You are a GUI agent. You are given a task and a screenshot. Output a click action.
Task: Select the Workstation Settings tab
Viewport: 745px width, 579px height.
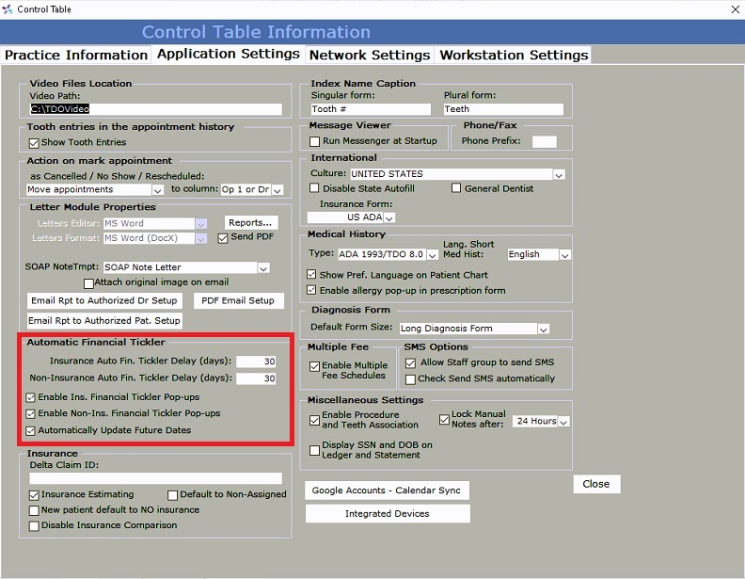[514, 55]
